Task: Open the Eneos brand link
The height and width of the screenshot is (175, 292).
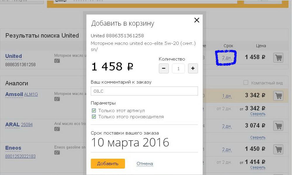Action: coord(13,148)
